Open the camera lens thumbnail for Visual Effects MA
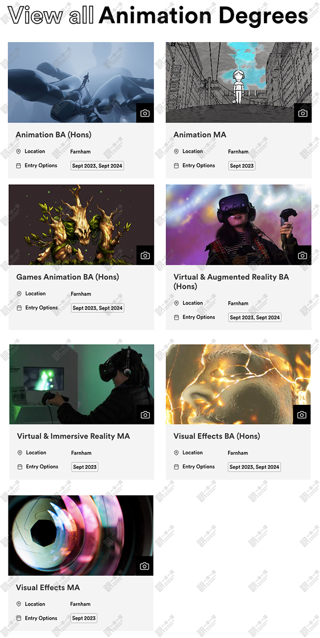320x638 pixels. (80, 535)
